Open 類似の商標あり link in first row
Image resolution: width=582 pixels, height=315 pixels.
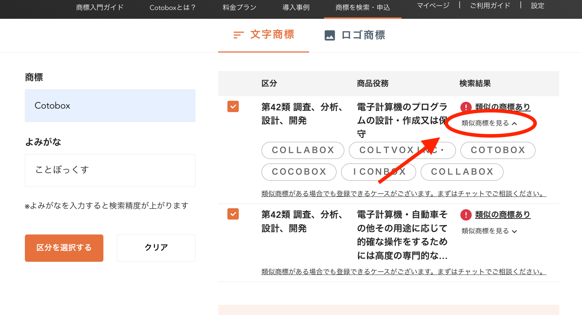[x=503, y=107]
